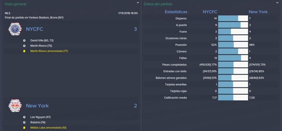Click the Estadísticas column header
Screen dimensions: 282x131
pos(176,12)
